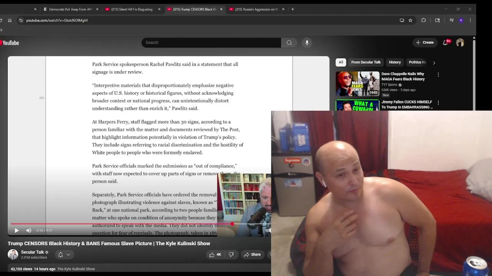Open the browser Extensions puzzle icon
This screenshot has height=276, width=492.
[x=424, y=20]
